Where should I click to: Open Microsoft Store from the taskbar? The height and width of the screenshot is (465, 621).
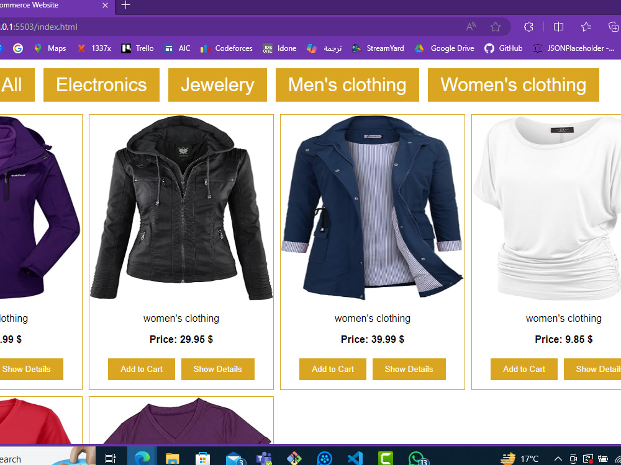(x=202, y=459)
